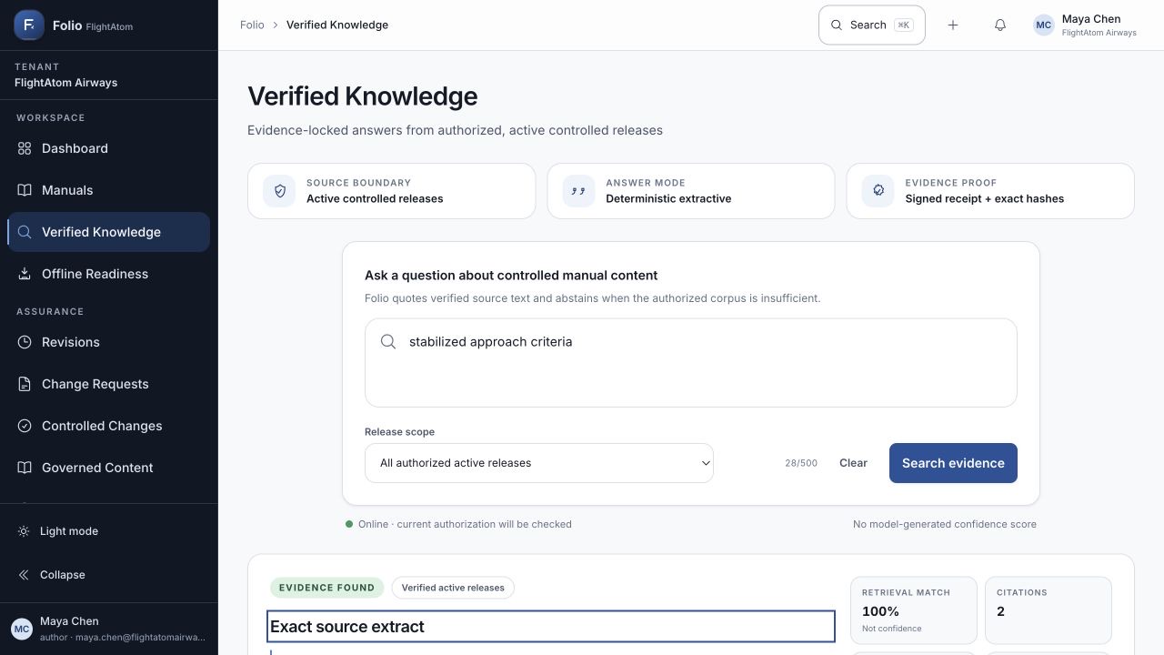
Task: Click the notification bell icon
Action: point(1000,25)
